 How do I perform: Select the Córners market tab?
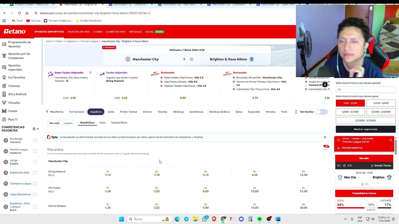(x=147, y=112)
